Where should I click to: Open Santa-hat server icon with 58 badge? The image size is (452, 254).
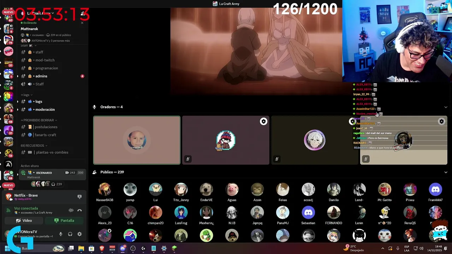8,175
